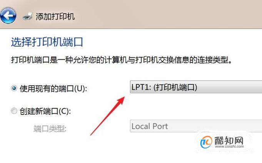Click the empty tan title bar area
This screenshot has height=163, width=262.
pyautogui.click(x=167, y=14)
